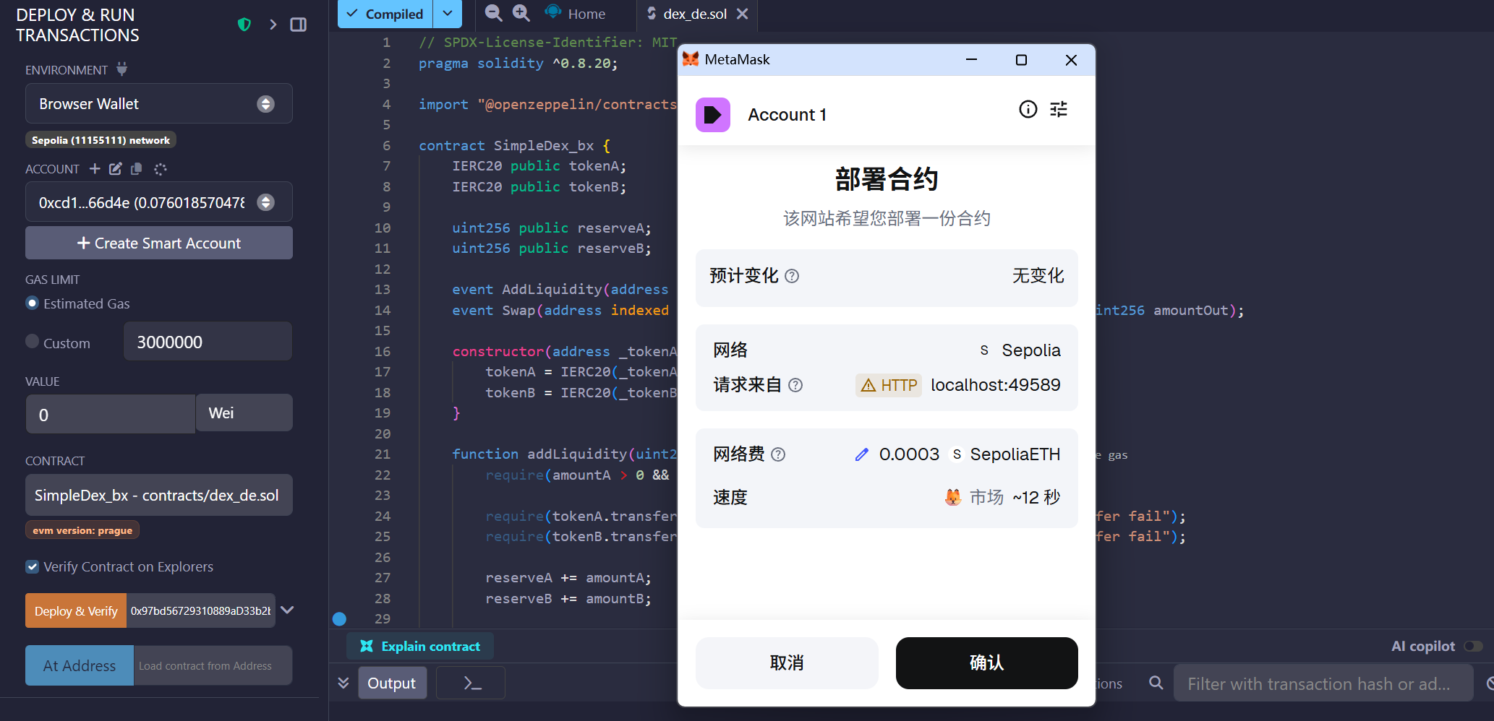Click the black 确认 confirm button
Image resolution: width=1494 pixels, height=721 pixels.
986,662
